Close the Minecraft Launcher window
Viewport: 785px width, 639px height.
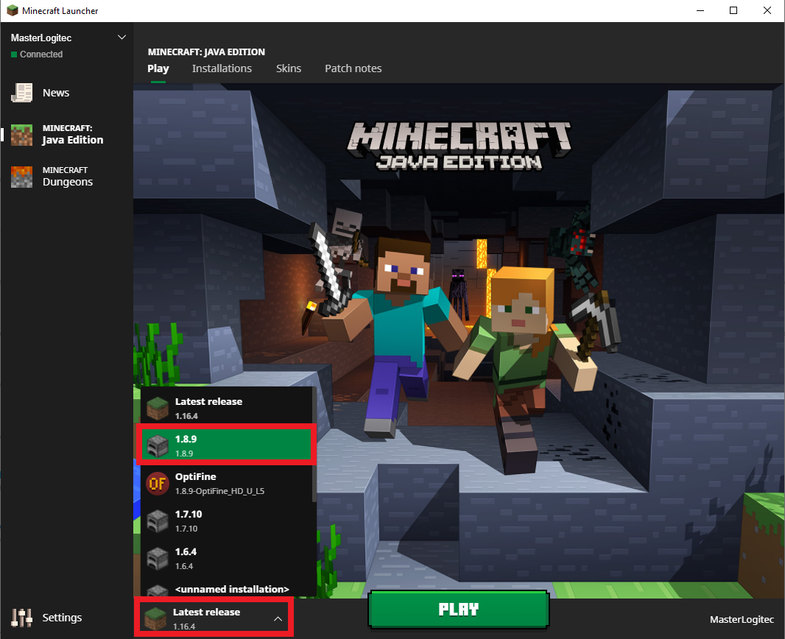[x=767, y=10]
